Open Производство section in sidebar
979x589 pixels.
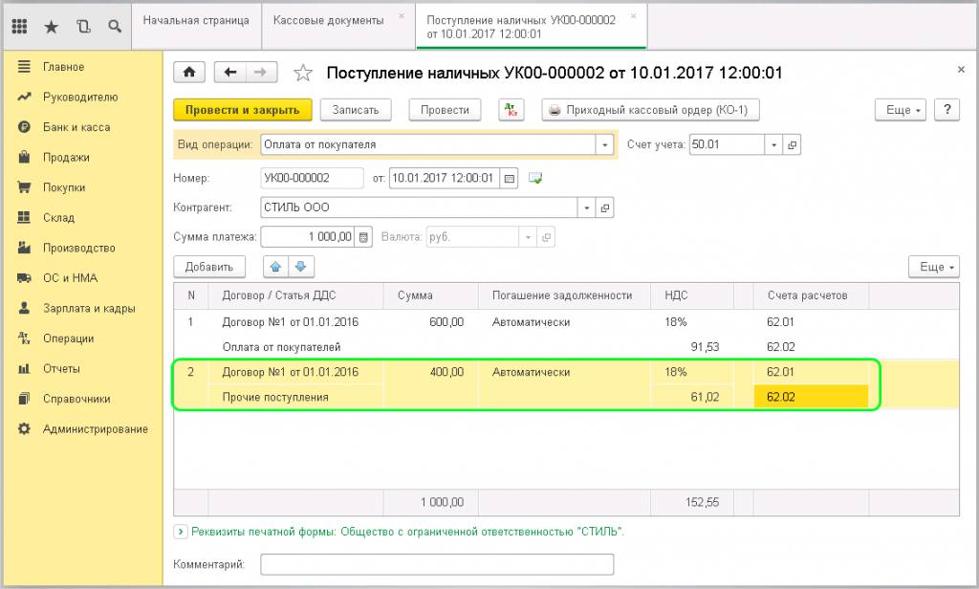pyautogui.click(x=79, y=248)
